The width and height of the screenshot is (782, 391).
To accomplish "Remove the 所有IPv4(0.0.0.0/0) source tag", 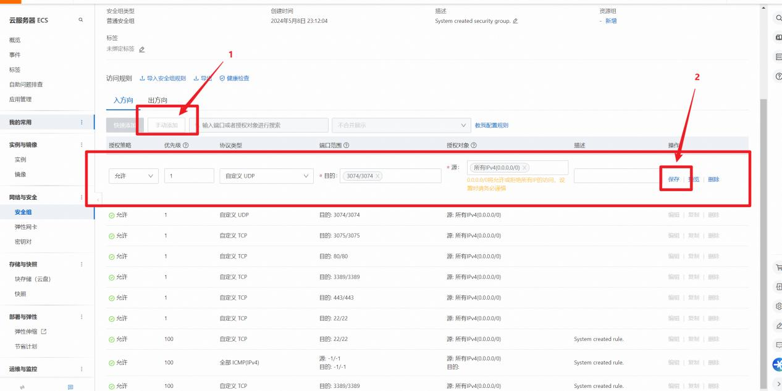I will tap(524, 168).
